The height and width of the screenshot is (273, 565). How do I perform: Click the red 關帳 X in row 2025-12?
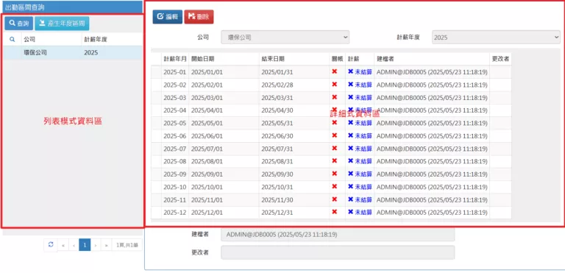[x=335, y=212]
